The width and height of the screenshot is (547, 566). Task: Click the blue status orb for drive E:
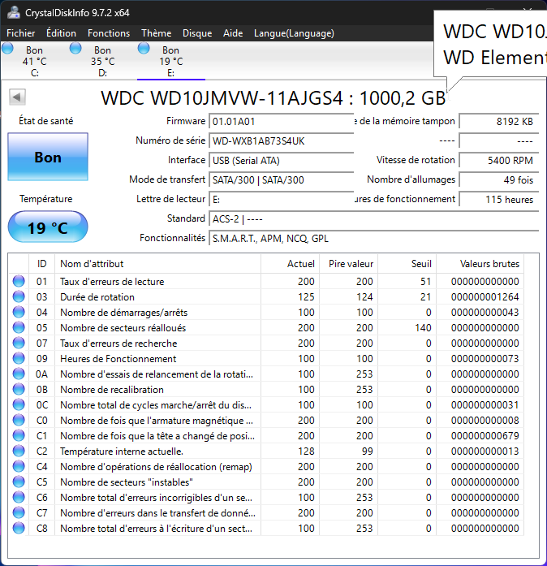coord(144,49)
